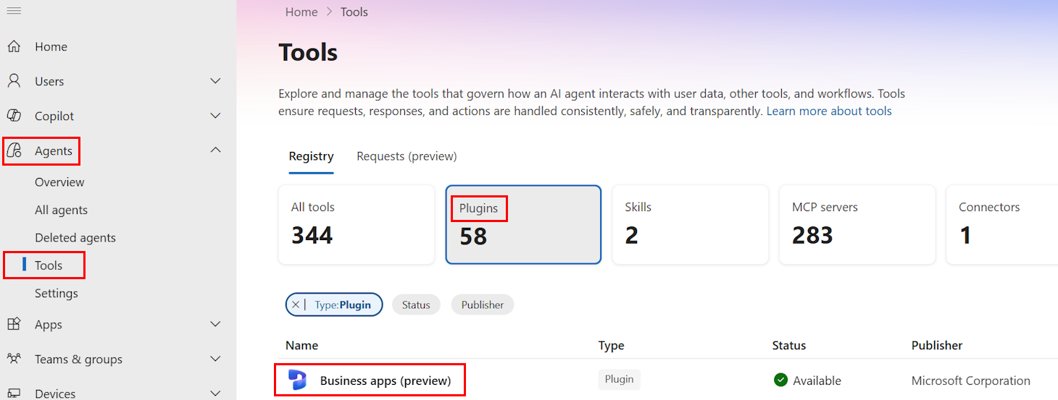Switch to the Registry tab
Viewport: 1058px width, 400px height.
pyautogui.click(x=312, y=156)
